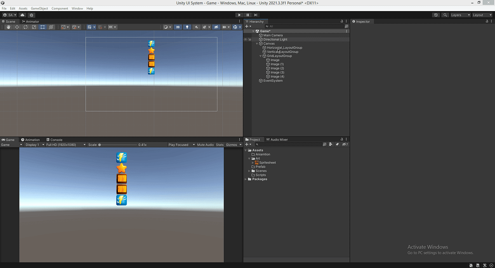
Task: Switch to the Animator tab
Action: (x=31, y=21)
